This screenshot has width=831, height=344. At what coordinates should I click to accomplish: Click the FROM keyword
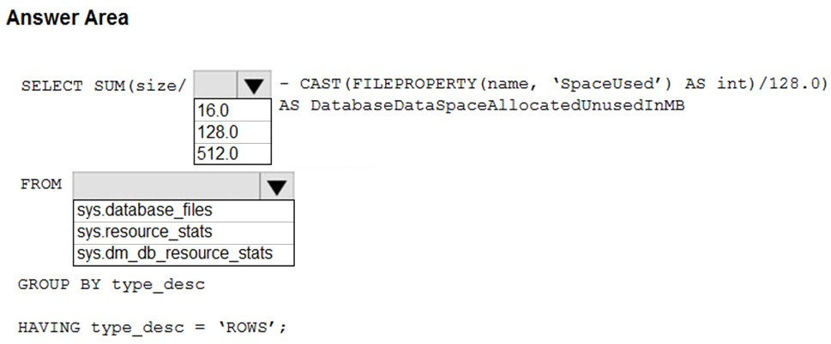coord(41,185)
